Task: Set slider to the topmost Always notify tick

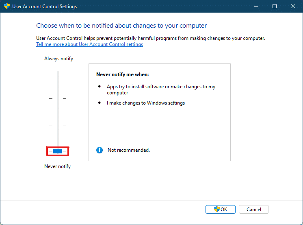Action: pyautogui.click(x=58, y=73)
